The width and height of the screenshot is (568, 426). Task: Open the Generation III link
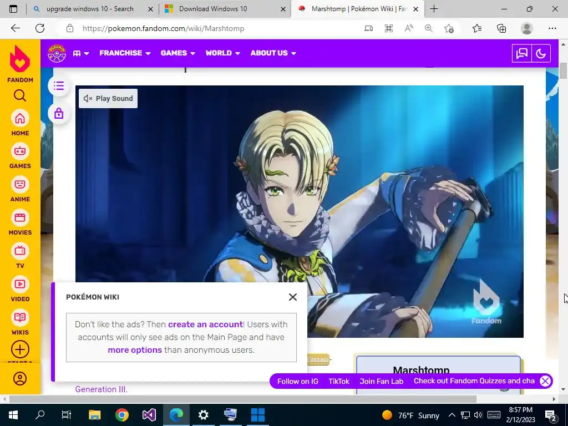click(102, 389)
